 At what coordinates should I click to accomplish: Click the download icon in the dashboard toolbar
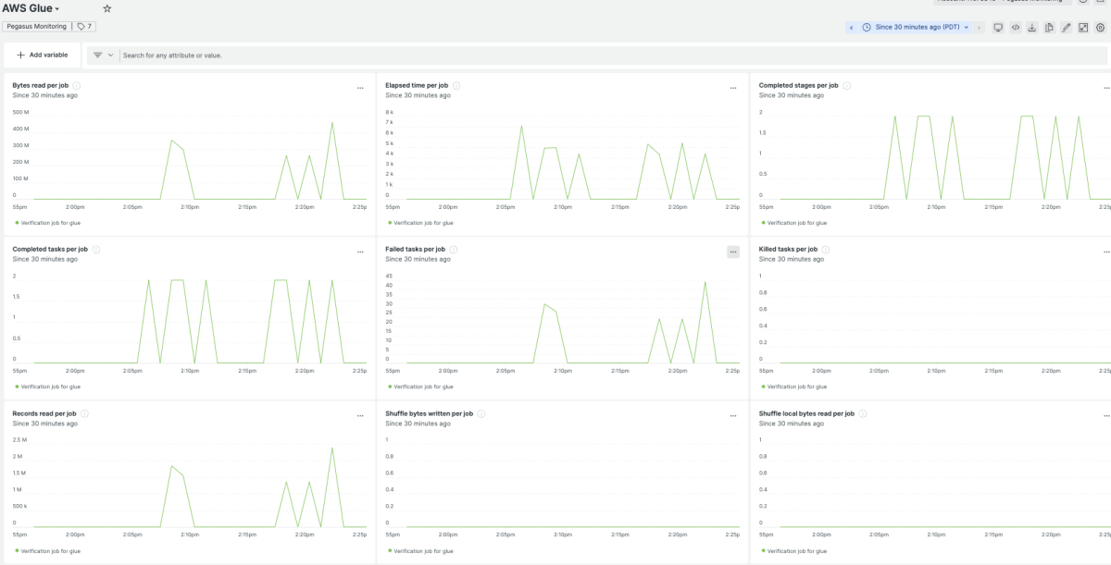pos(1032,28)
